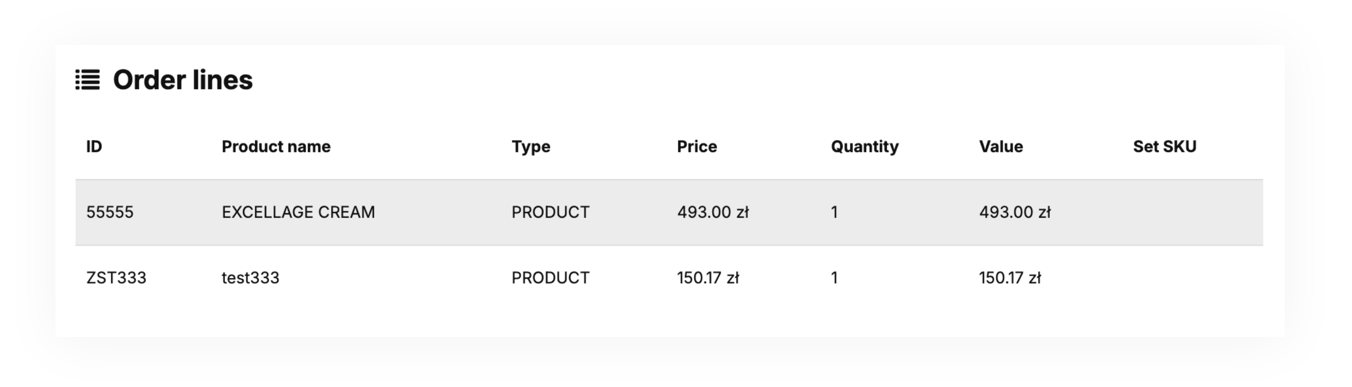Select order line ID 55555
The image size is (1352, 387).
(x=110, y=212)
